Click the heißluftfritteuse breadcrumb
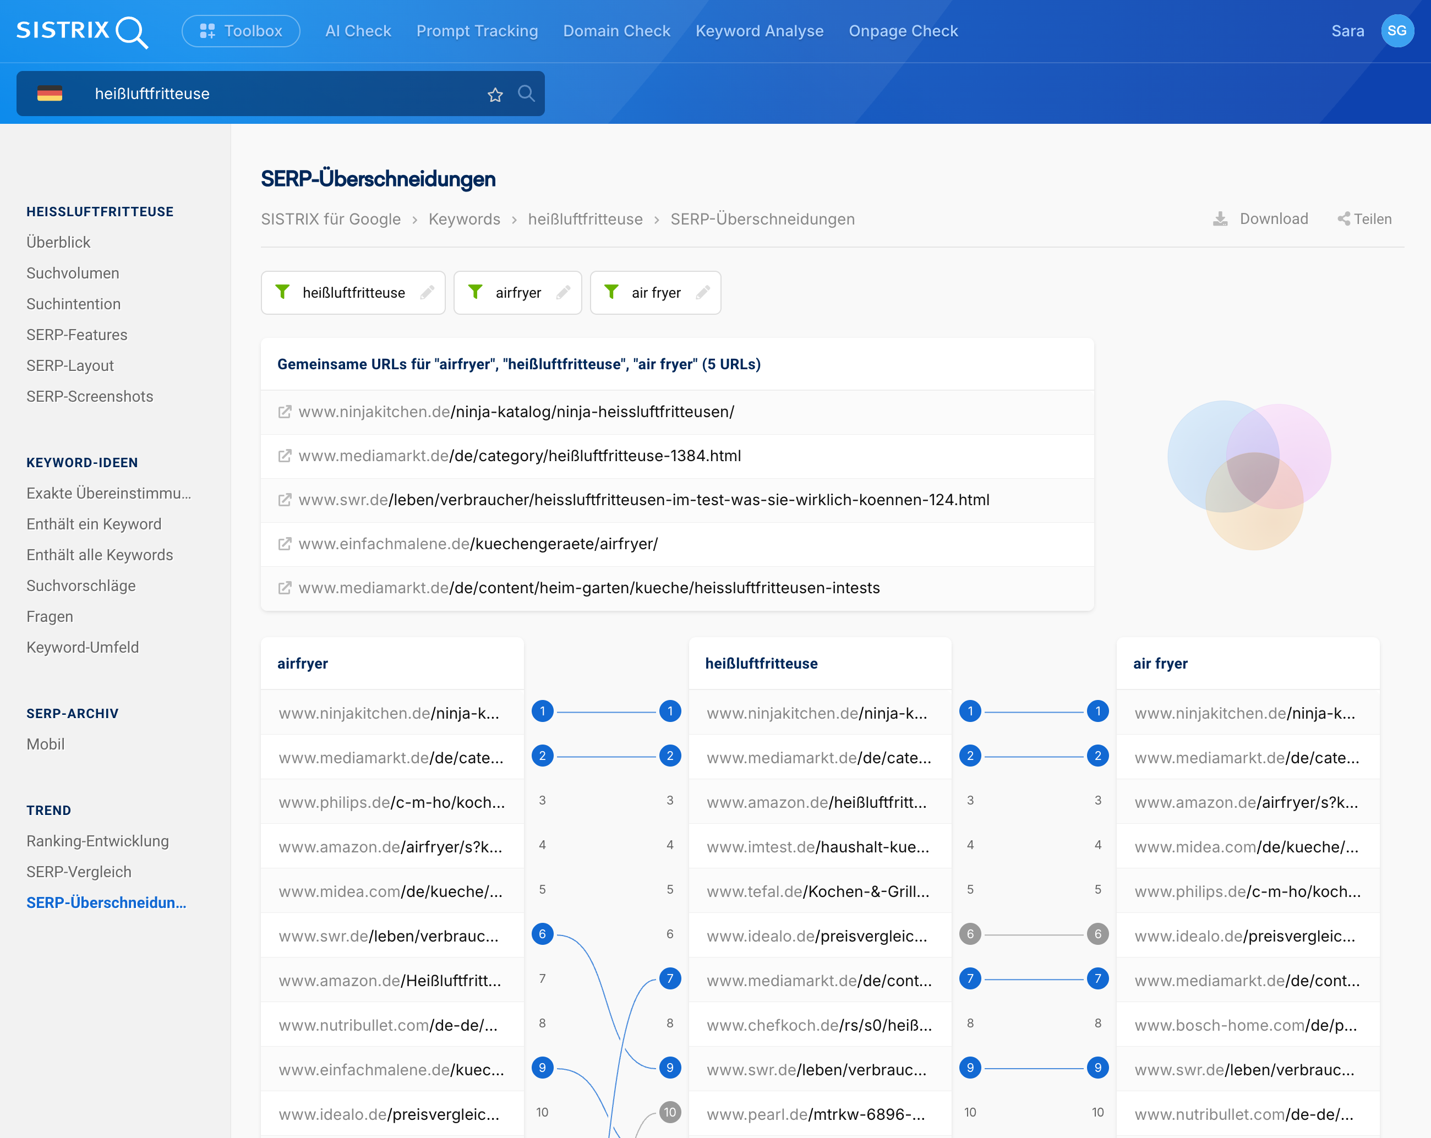Image resolution: width=1431 pixels, height=1138 pixels. tap(586, 219)
